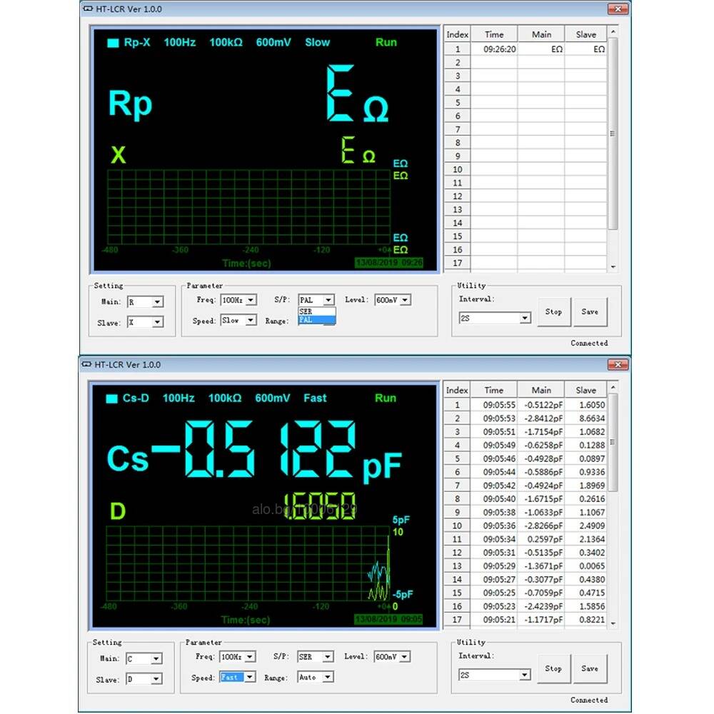Screen dimensions: 714x714
Task: Click Stop button in bottom window
Action: coord(554,668)
